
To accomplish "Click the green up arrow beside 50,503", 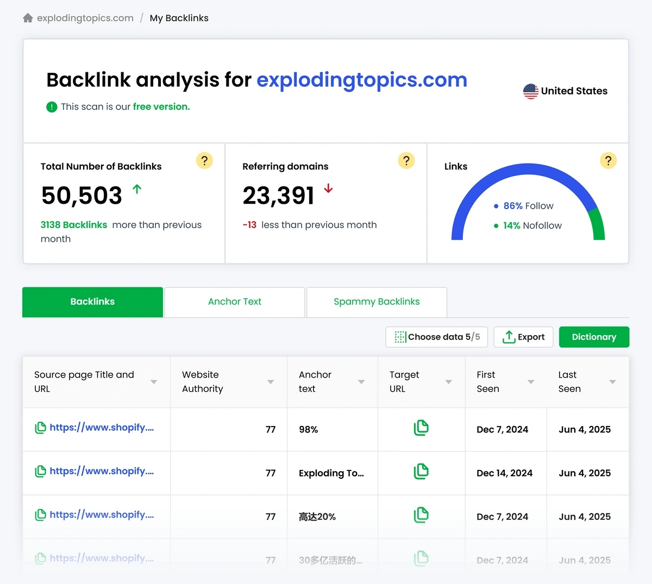I will coord(137,189).
